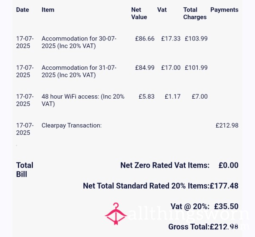Click Net Total Standard Rated £177.48 amount
The width and height of the screenshot is (255, 237).
pyautogui.click(x=224, y=186)
